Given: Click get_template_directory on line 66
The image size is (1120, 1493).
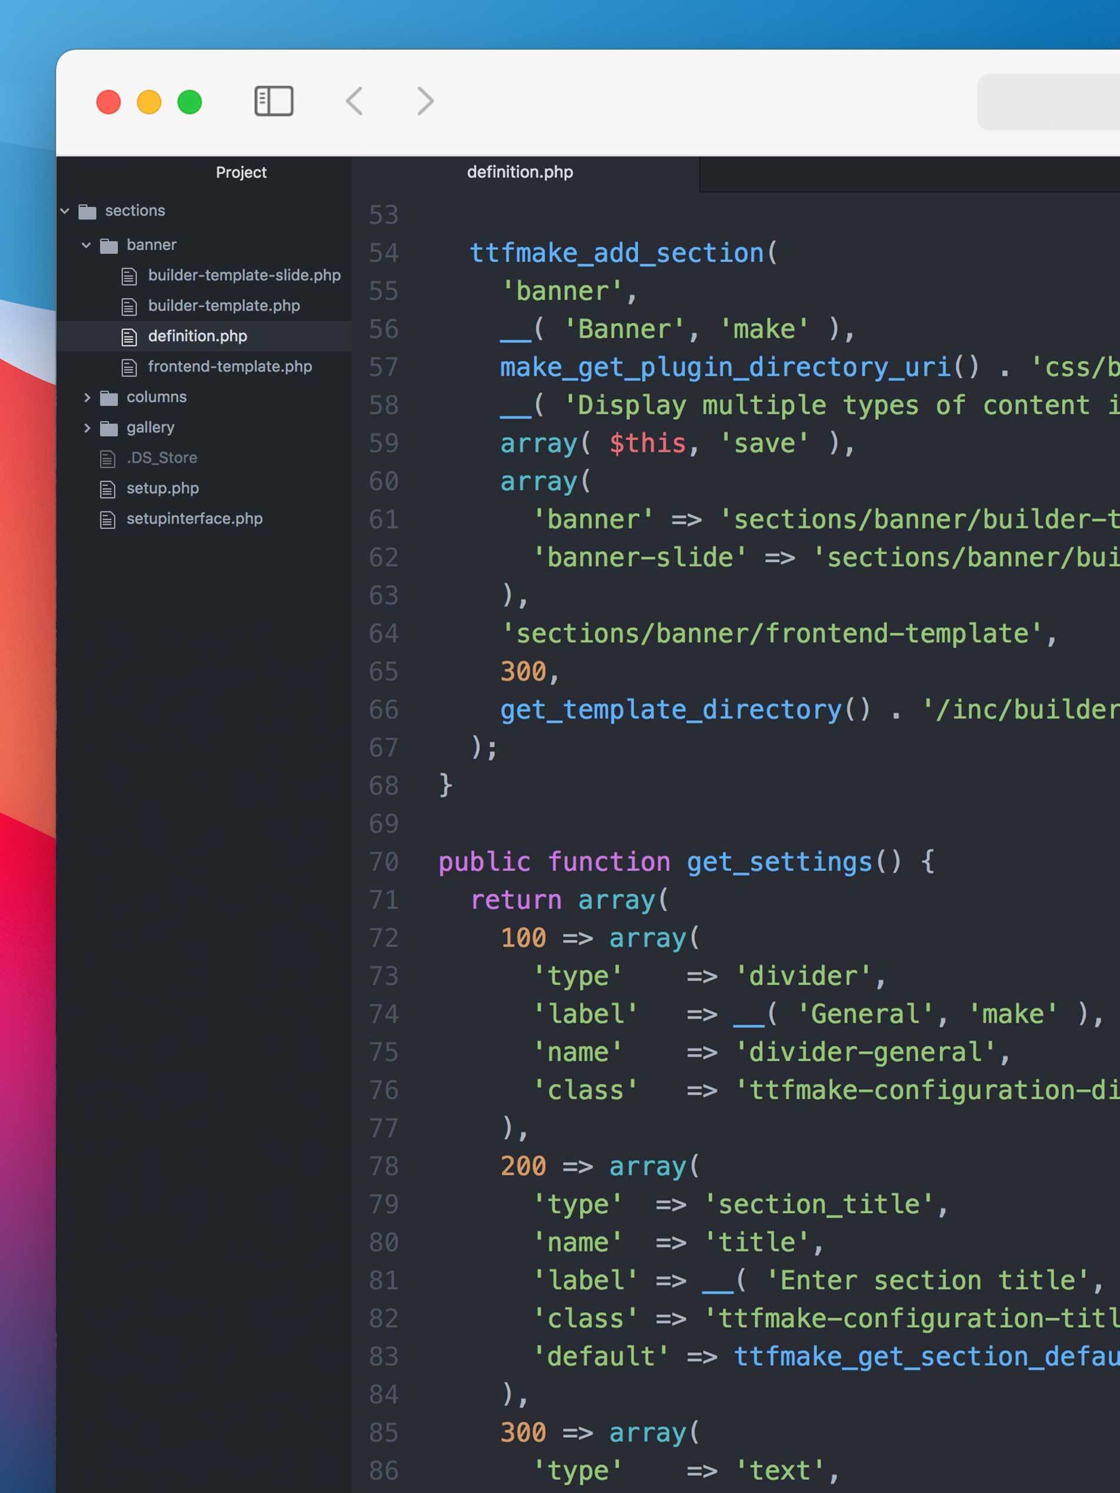Looking at the screenshot, I should (671, 710).
